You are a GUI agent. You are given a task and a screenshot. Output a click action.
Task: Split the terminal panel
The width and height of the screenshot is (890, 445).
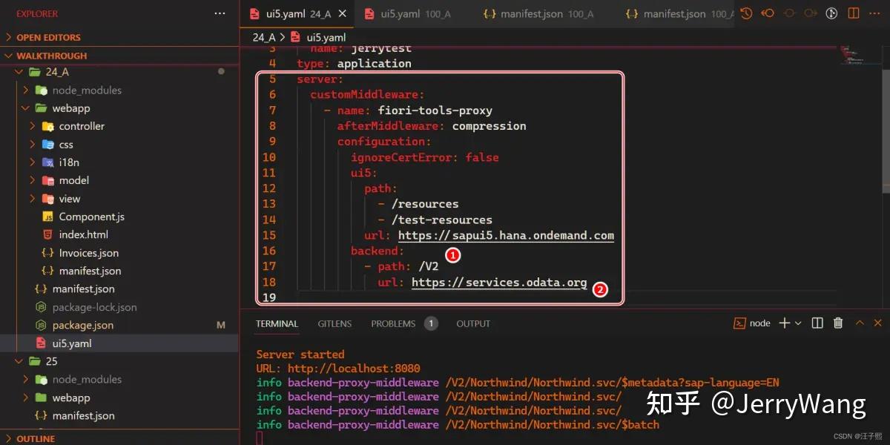[817, 323]
